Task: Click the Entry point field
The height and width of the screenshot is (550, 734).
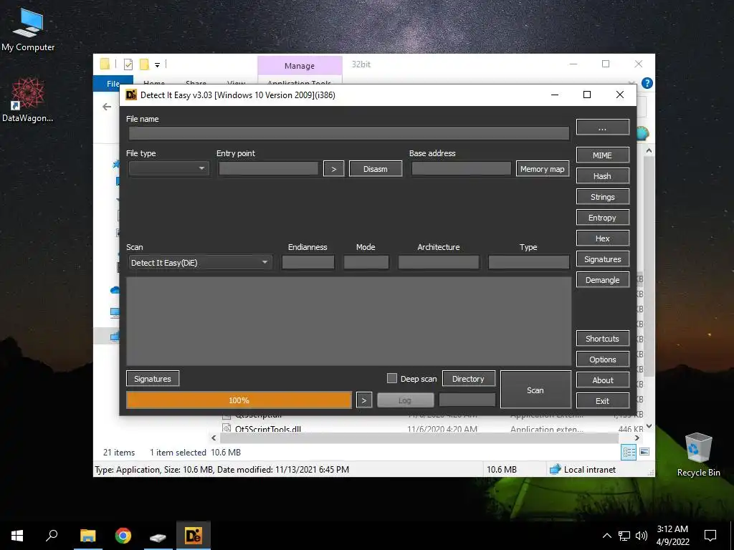Action: coord(268,168)
